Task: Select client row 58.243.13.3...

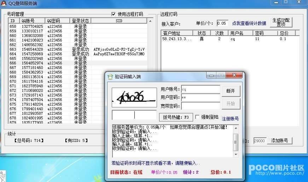Action: pyautogui.click(x=228, y=39)
